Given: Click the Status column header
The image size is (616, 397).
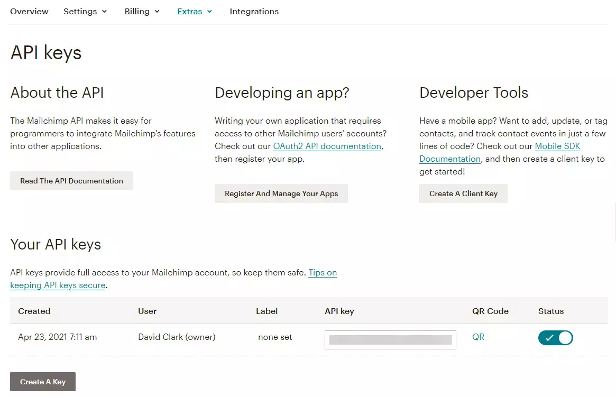Looking at the screenshot, I should click(551, 311).
